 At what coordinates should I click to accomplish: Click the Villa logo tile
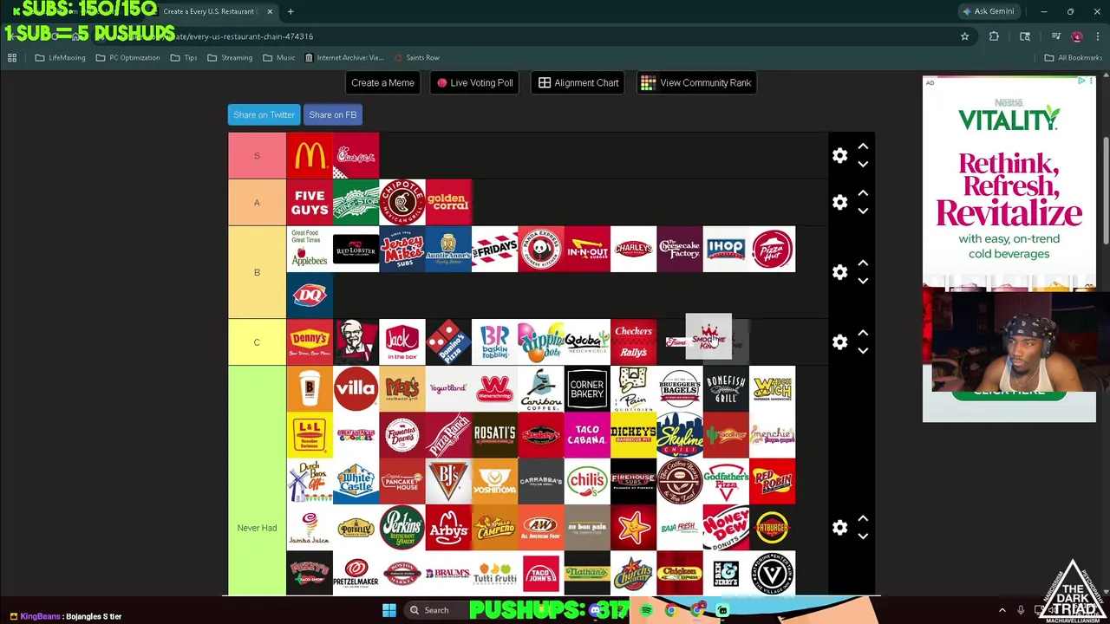356,388
